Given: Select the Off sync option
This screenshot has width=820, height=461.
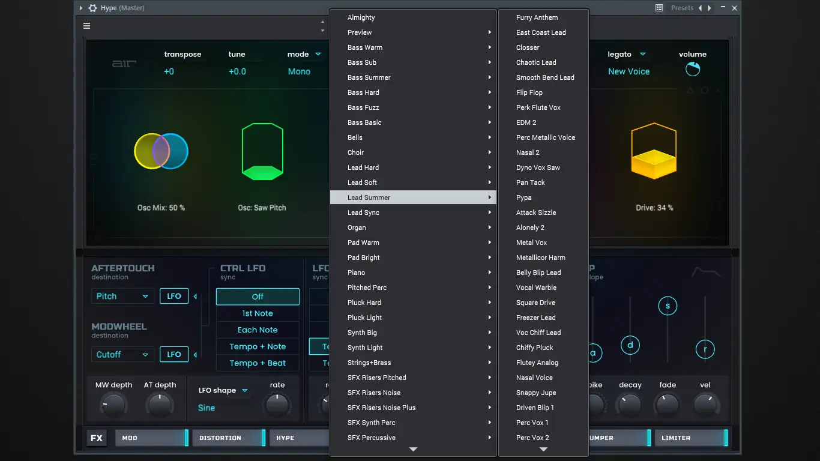Looking at the screenshot, I should click(258, 297).
